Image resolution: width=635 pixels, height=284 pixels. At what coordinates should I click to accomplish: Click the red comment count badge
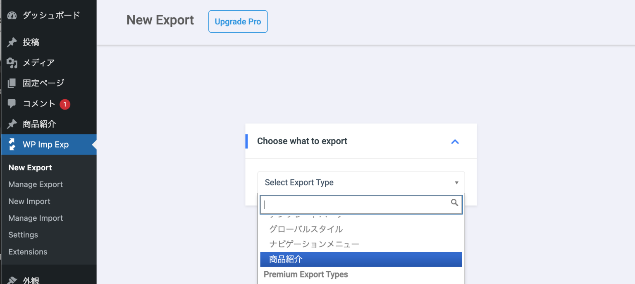[x=64, y=104]
